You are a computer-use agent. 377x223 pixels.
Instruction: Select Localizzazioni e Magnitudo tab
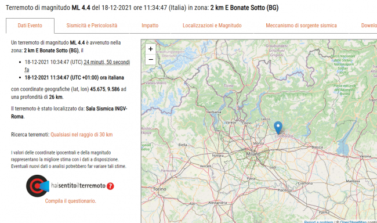(212, 26)
